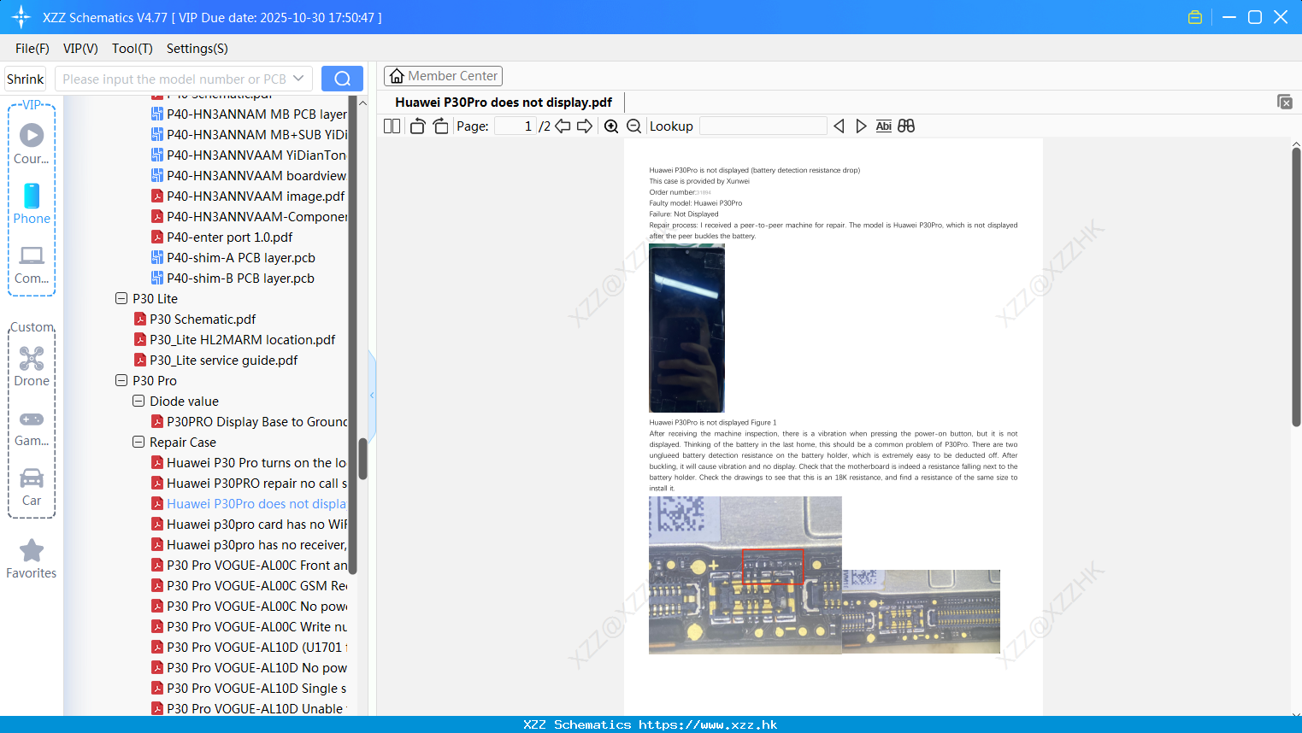The height and width of the screenshot is (733, 1302).
Task: Open the model number dropdown arrow
Action: point(298,79)
